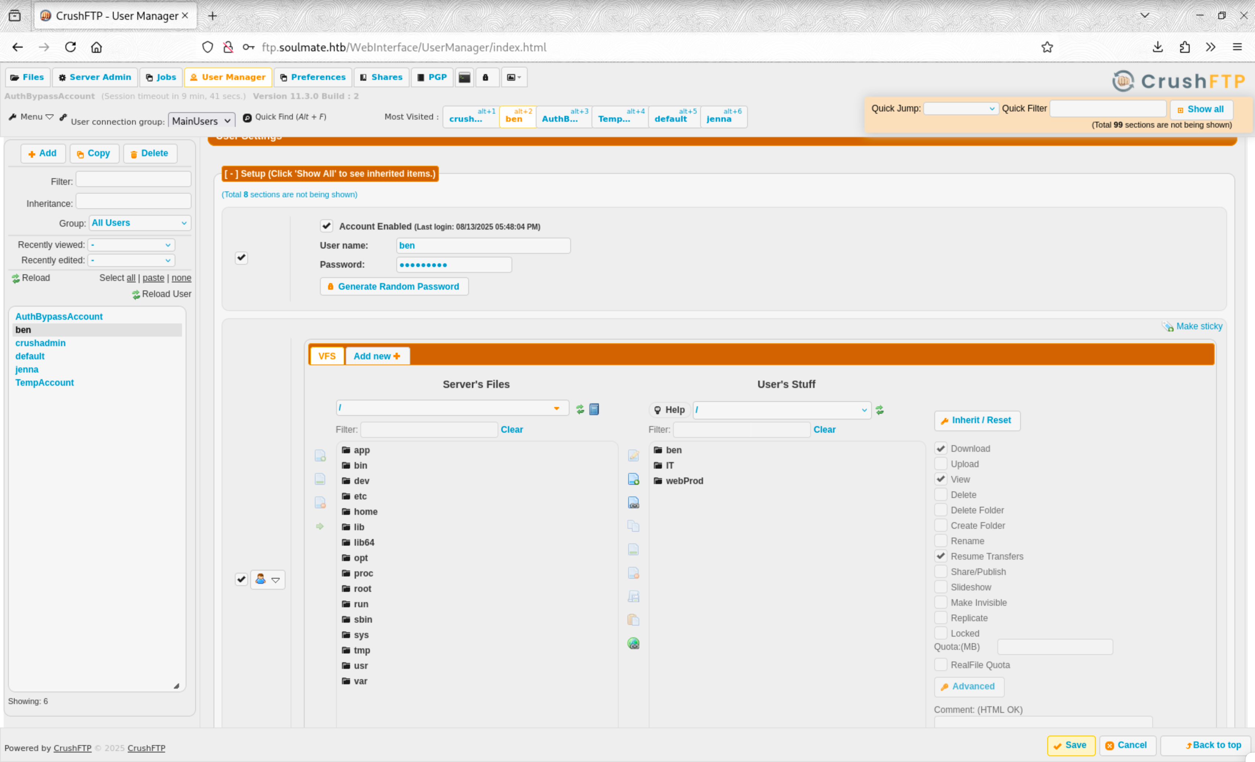The width and height of the screenshot is (1255, 762).
Task: Toggle the Account Enabled checkbox
Action: [327, 226]
